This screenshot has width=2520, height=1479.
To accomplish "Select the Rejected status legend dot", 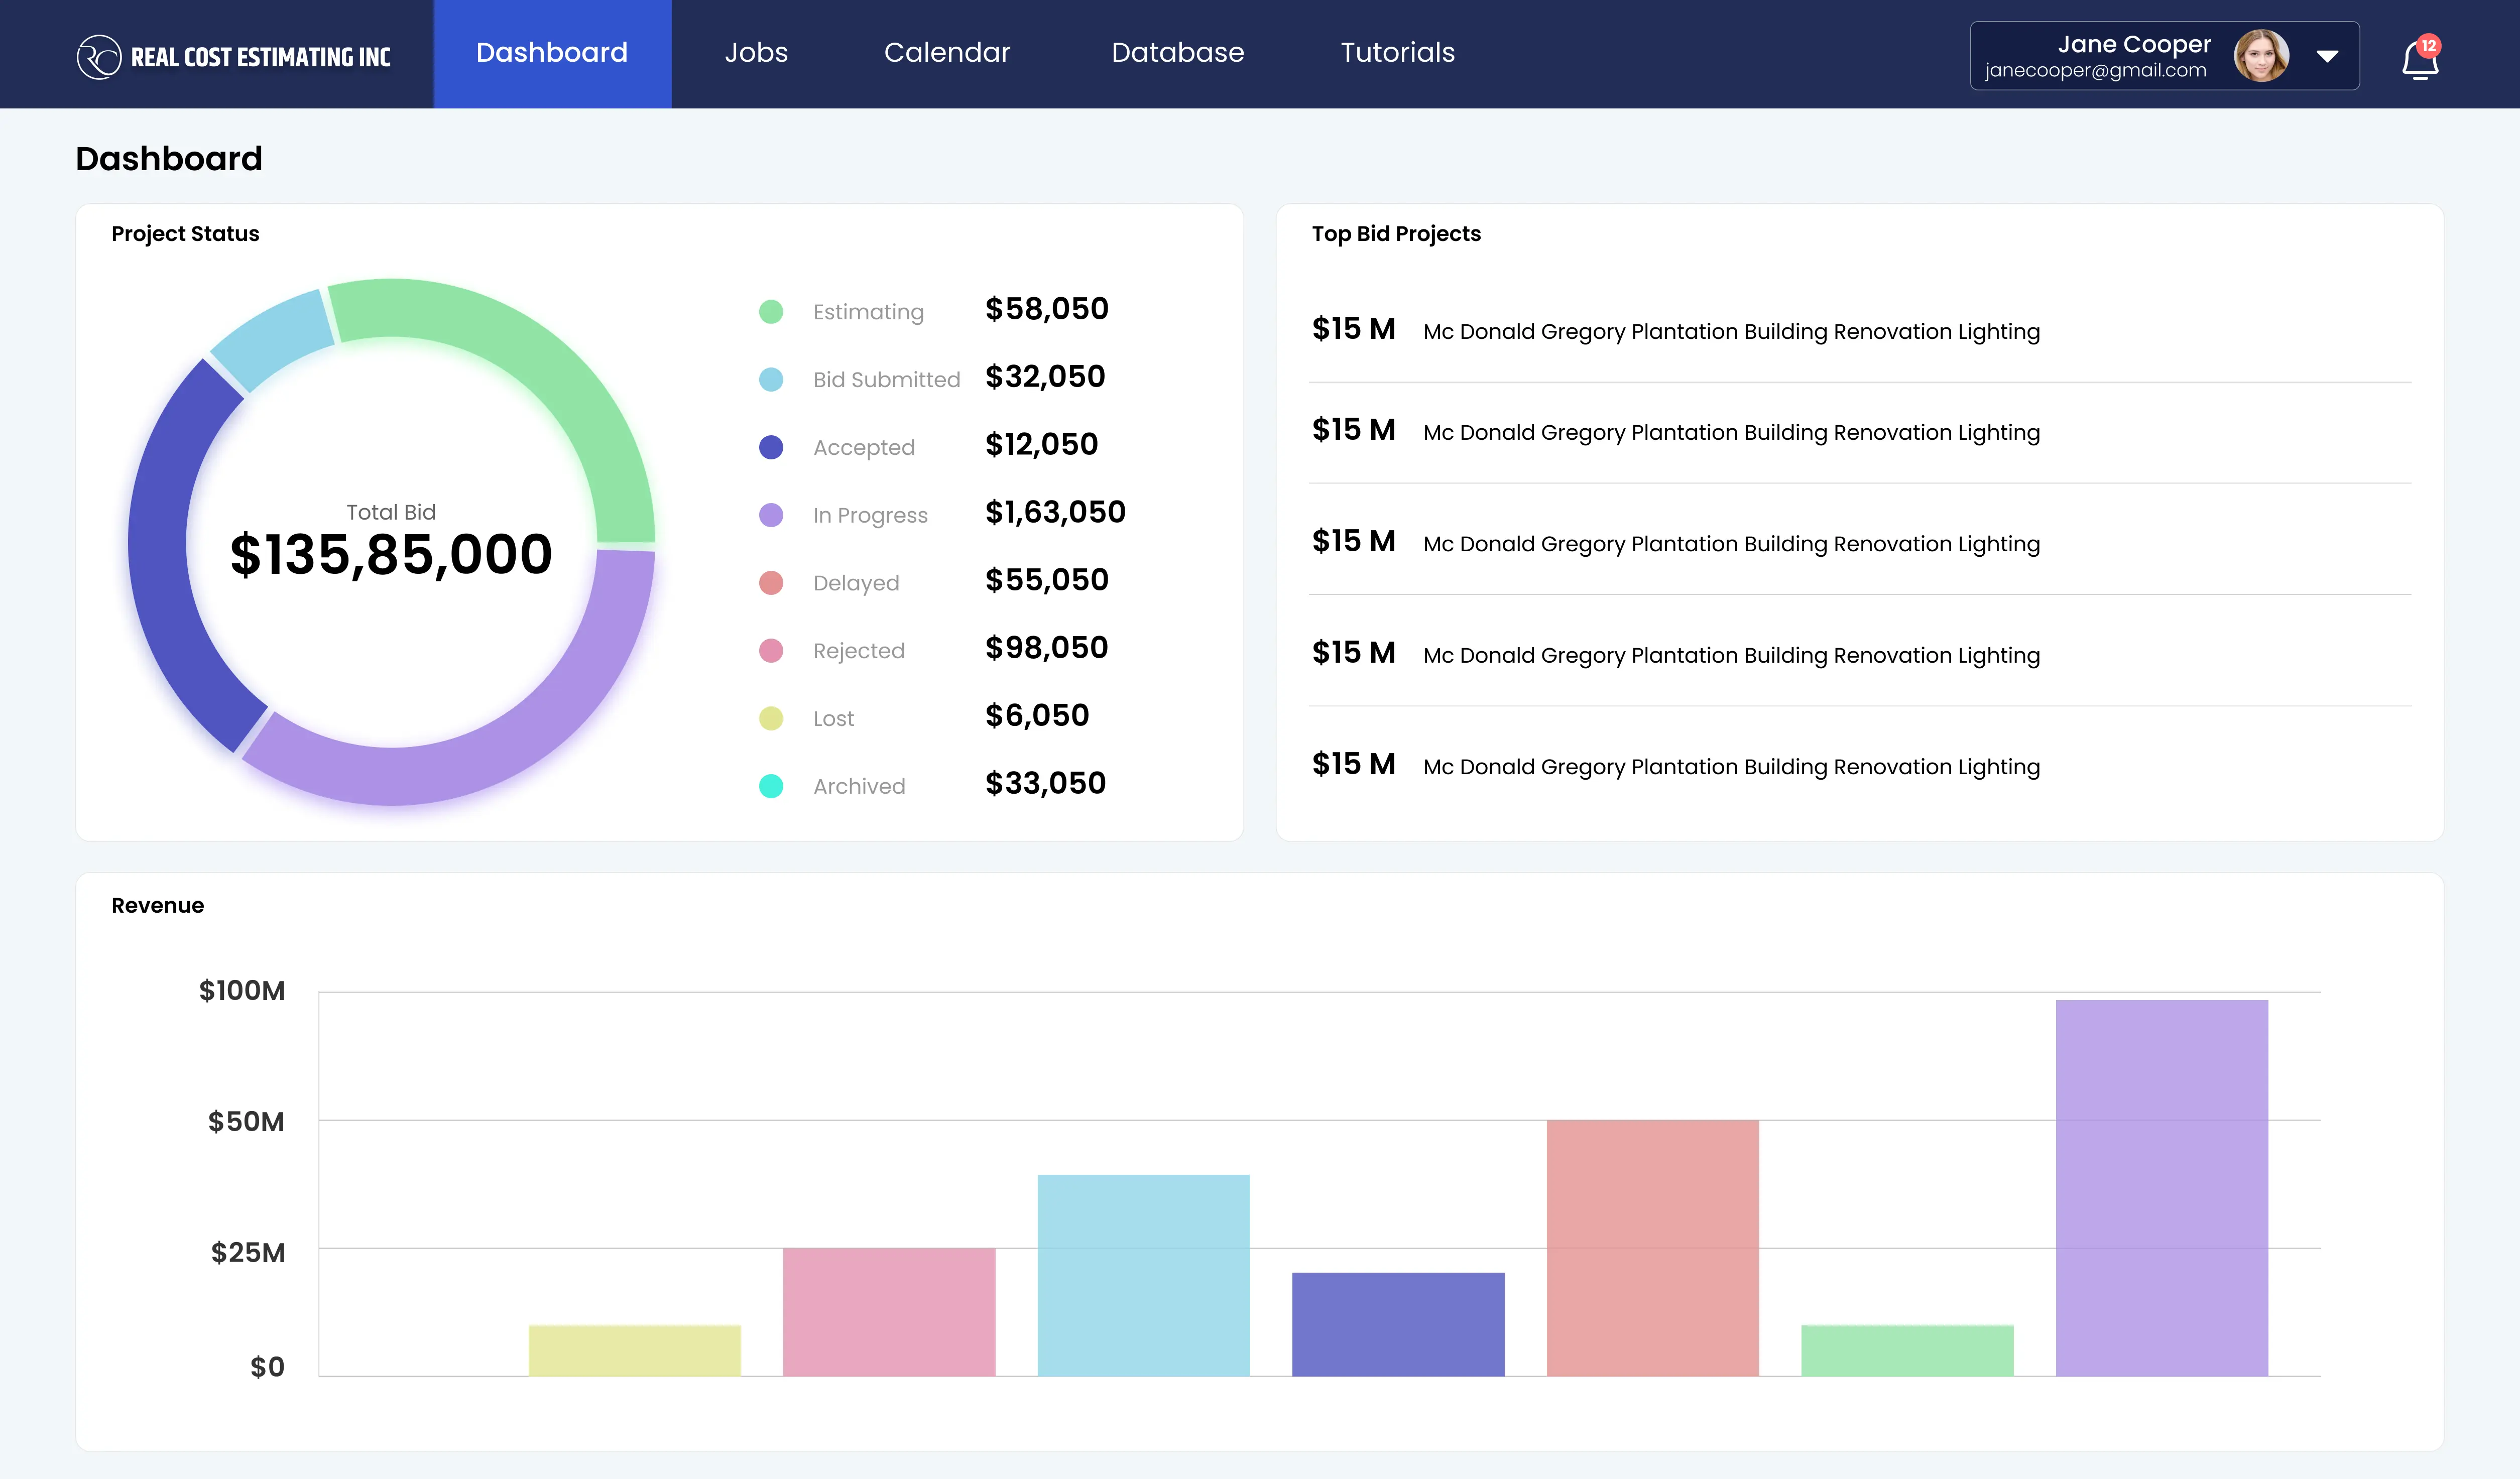I will (x=770, y=650).
